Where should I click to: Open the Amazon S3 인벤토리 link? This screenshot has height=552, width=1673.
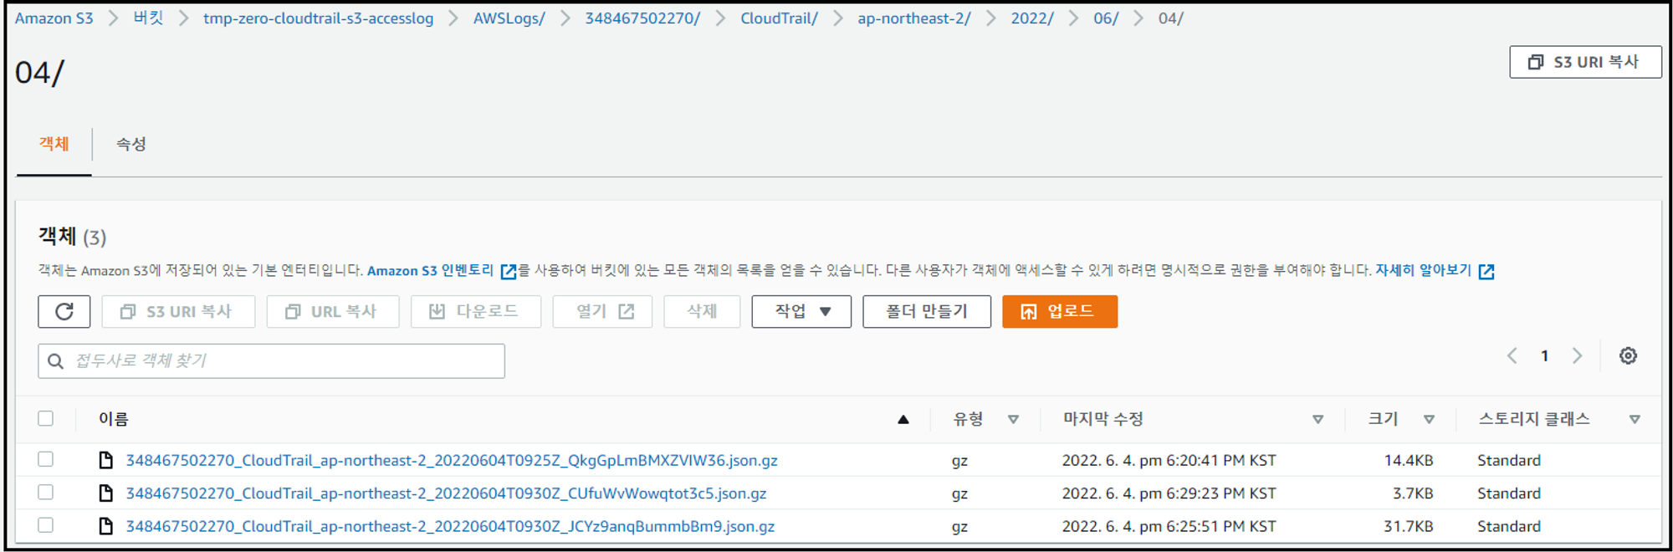tap(431, 271)
